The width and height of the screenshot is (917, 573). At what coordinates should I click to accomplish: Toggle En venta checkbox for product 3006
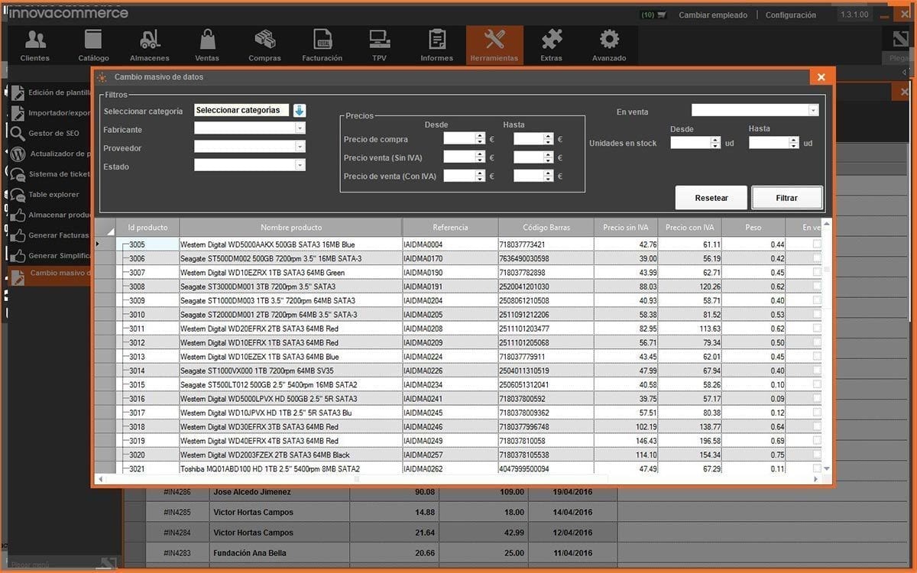[x=817, y=258]
